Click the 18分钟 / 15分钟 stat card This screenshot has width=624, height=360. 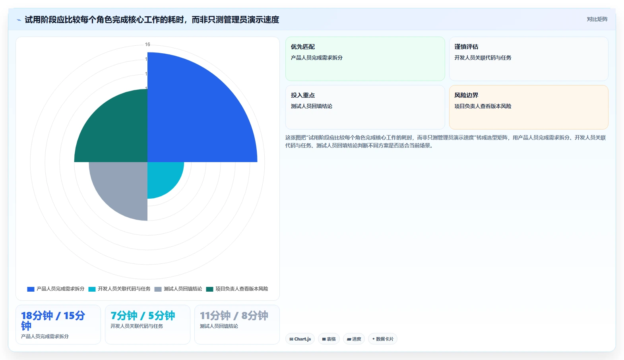pos(58,325)
